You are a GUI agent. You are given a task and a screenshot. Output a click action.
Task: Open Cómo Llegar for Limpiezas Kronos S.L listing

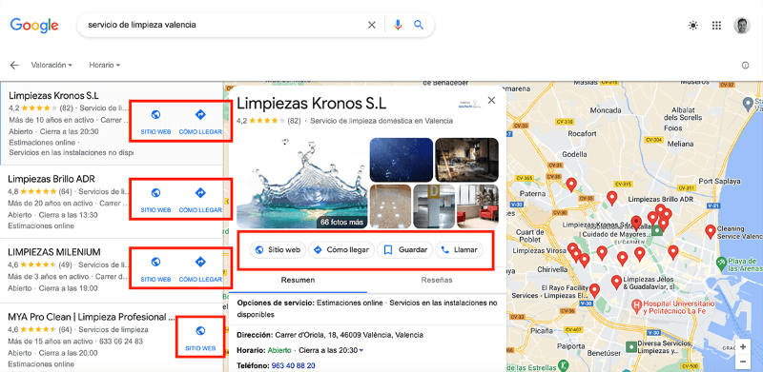[200, 122]
